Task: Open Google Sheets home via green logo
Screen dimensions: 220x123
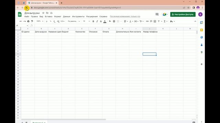Action: tap(20, 14)
